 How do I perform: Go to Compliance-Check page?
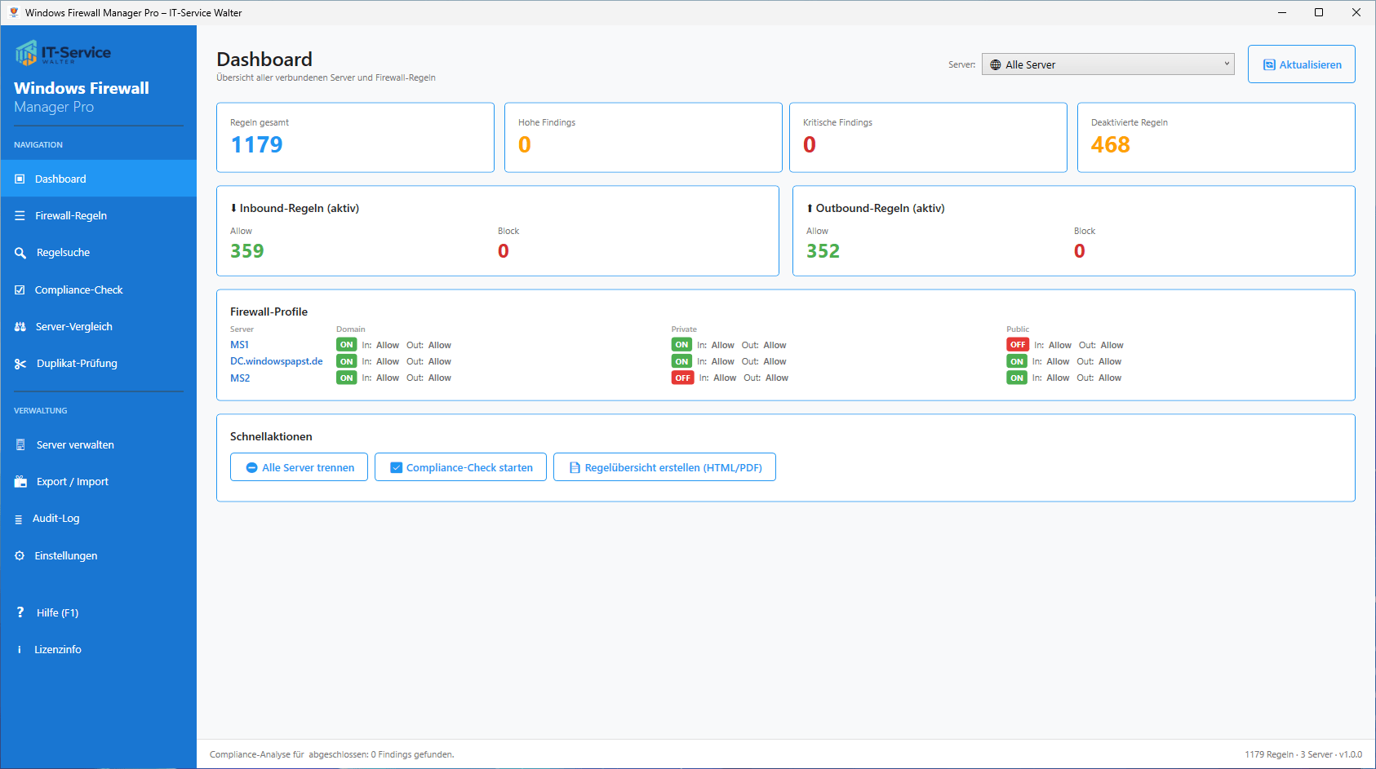pos(78,290)
